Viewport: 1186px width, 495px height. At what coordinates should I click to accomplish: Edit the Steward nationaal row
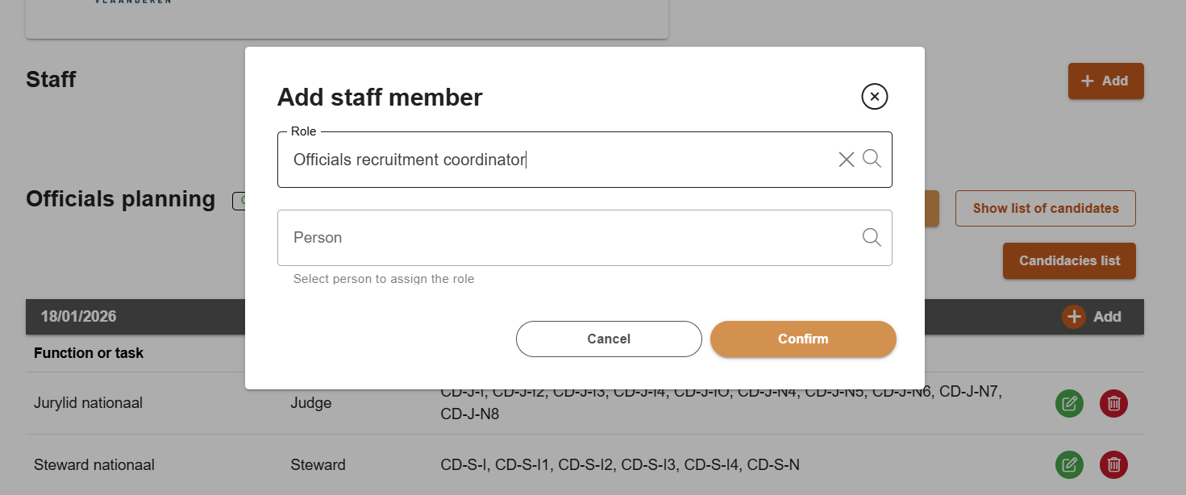click(1069, 464)
